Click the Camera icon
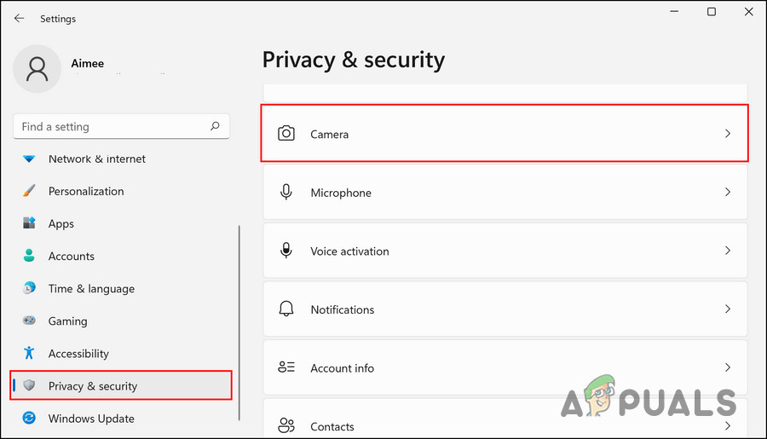The image size is (767, 439). click(x=286, y=134)
